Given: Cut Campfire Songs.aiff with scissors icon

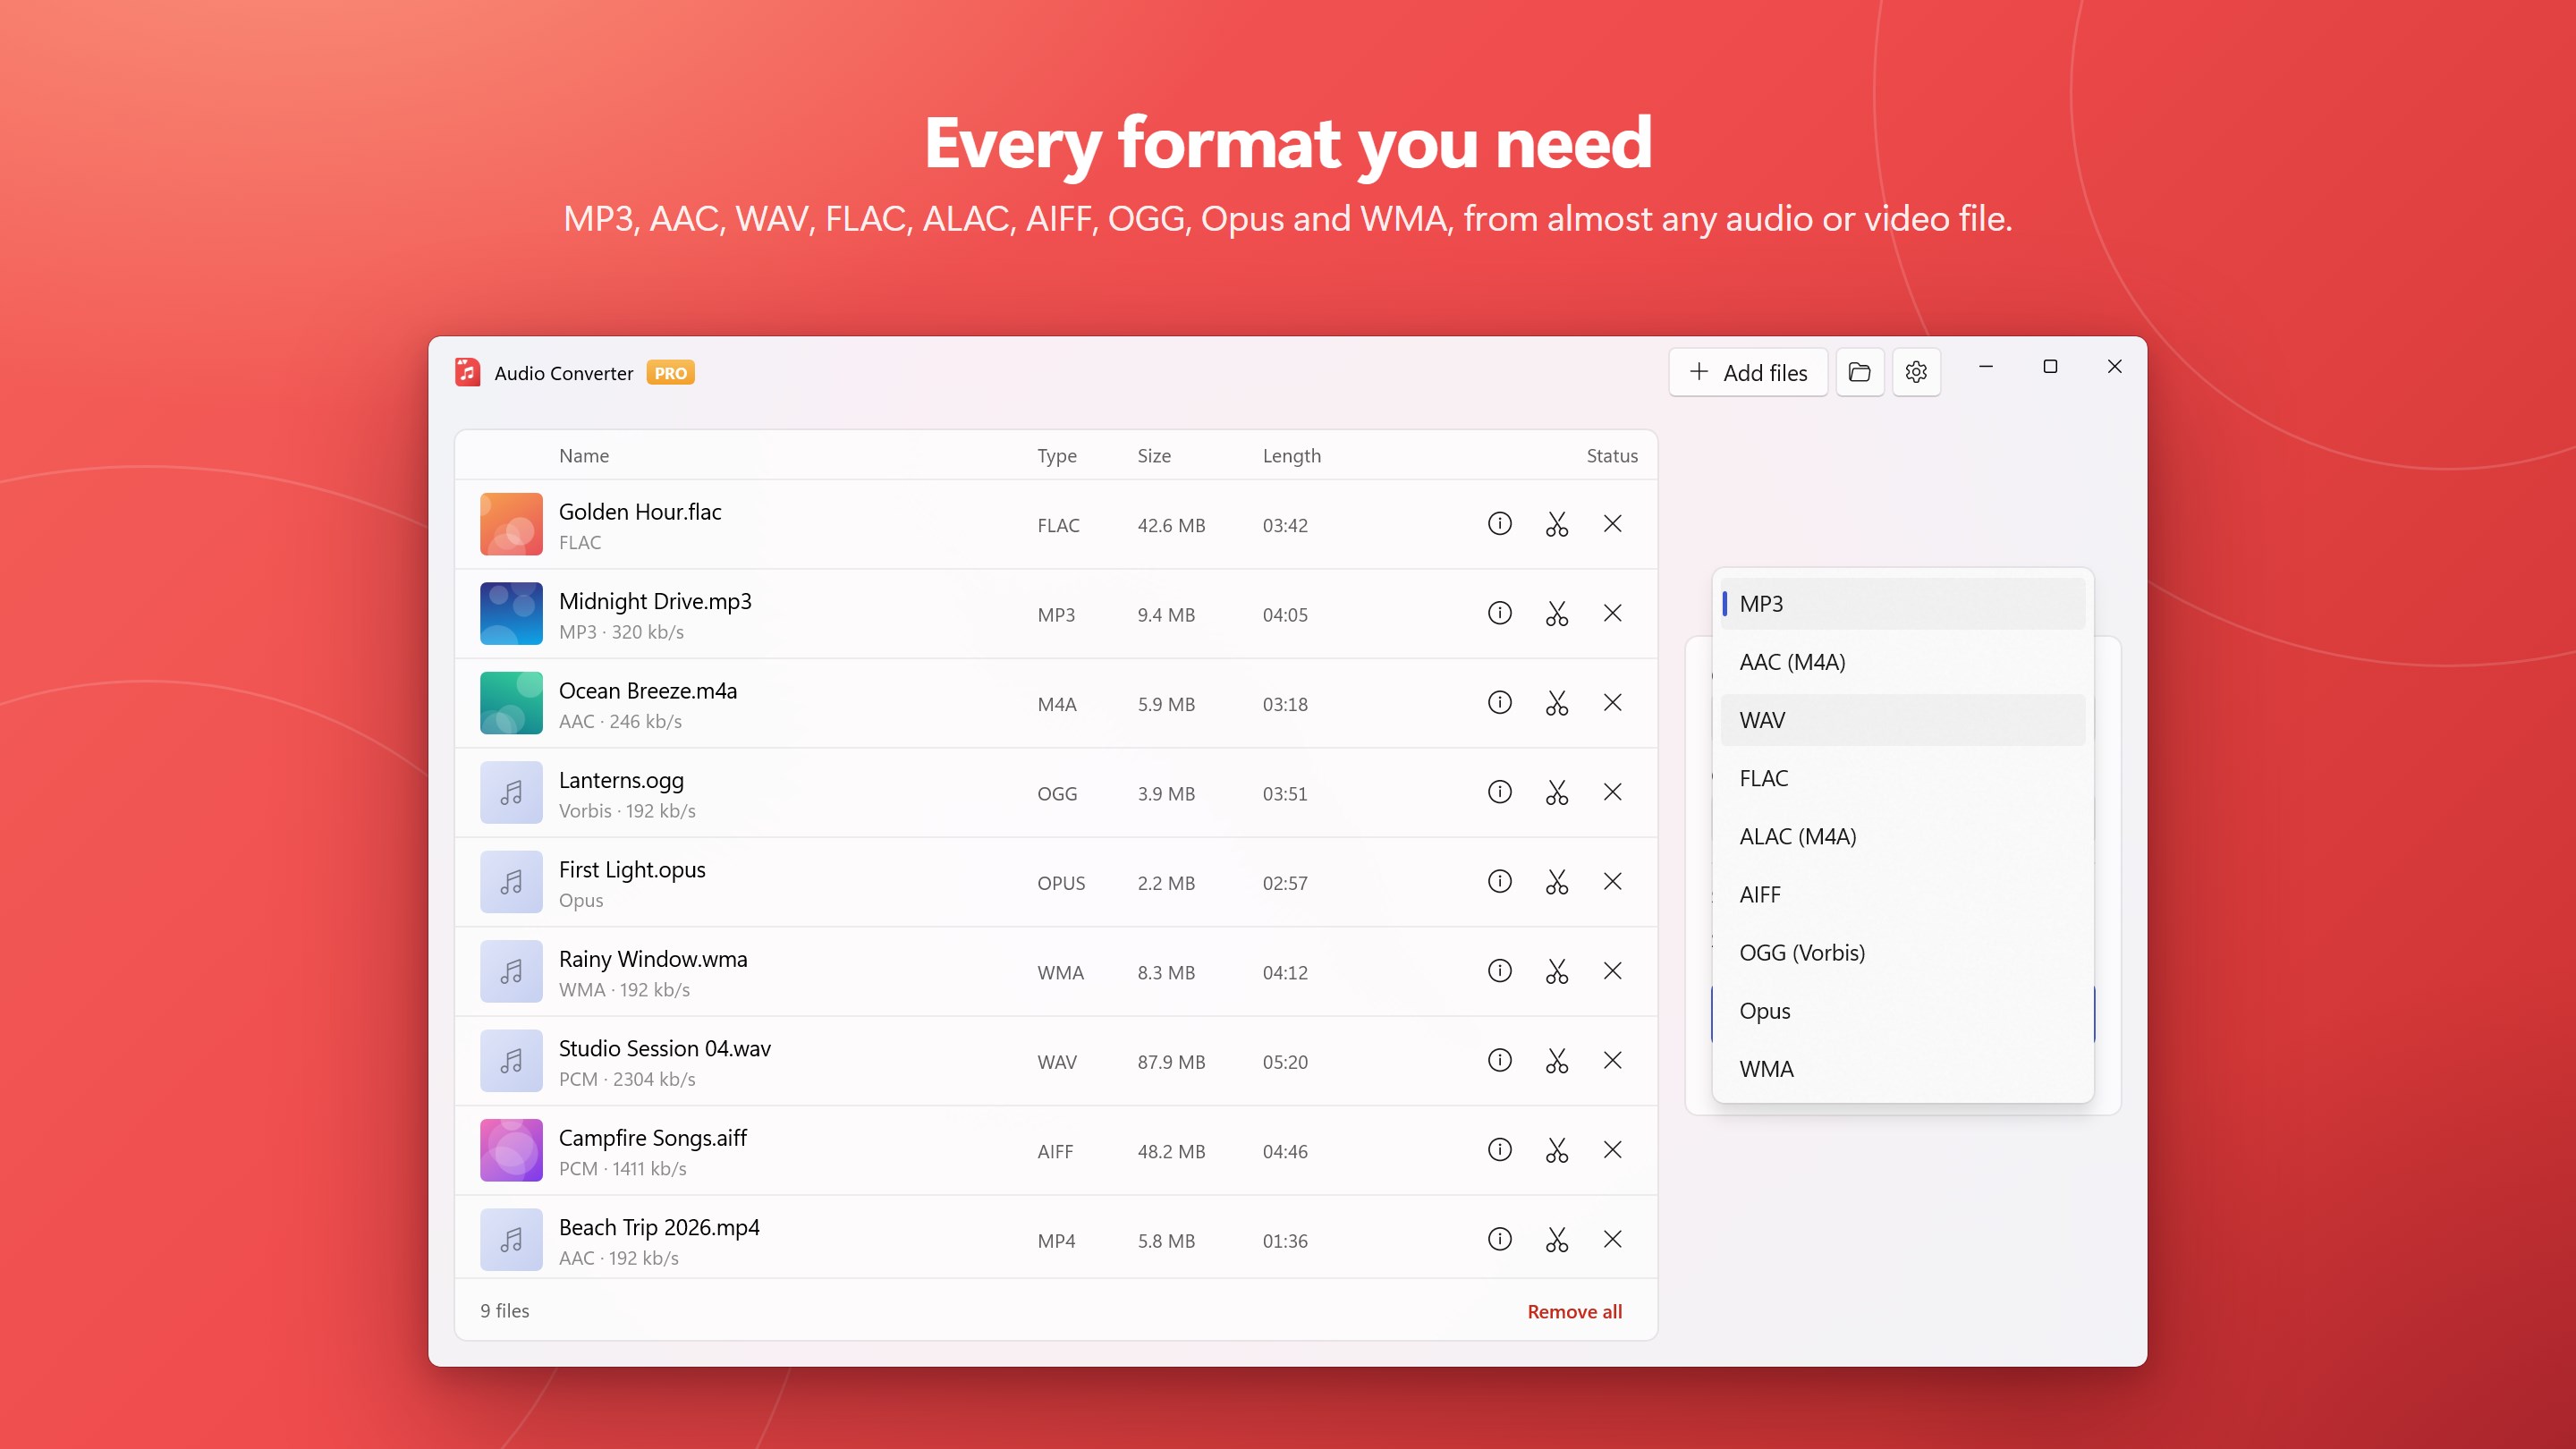Looking at the screenshot, I should click(x=1556, y=1150).
